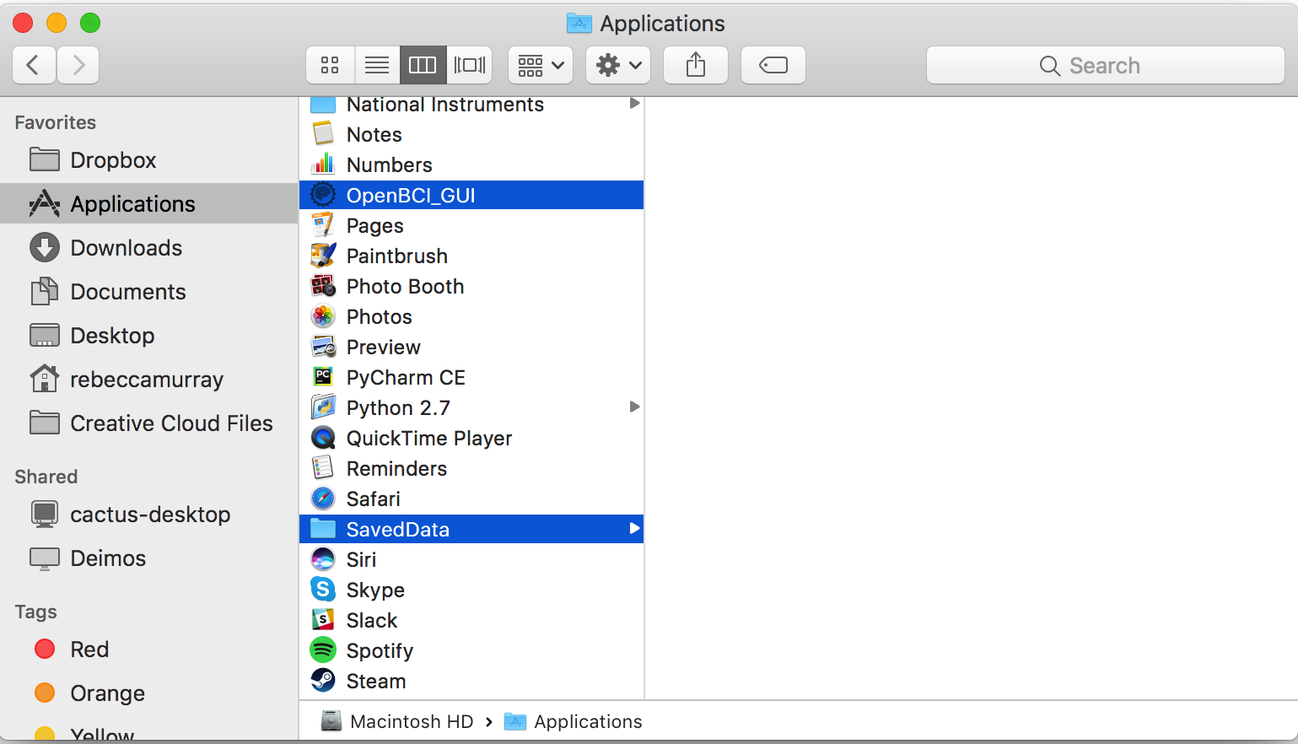This screenshot has height=744, width=1298.
Task: Click the Siri app icon
Action: pos(323,559)
